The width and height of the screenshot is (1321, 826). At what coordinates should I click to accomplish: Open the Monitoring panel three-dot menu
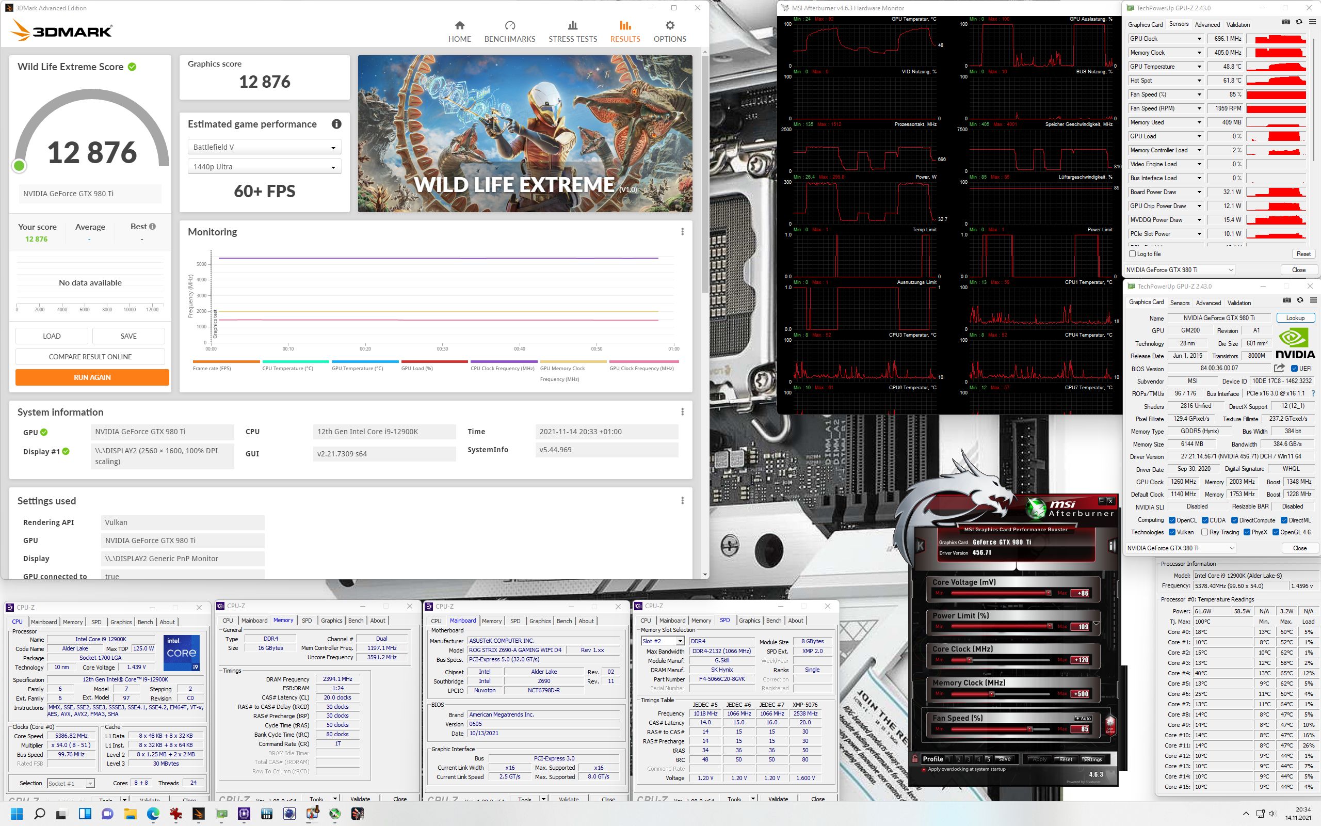(682, 232)
